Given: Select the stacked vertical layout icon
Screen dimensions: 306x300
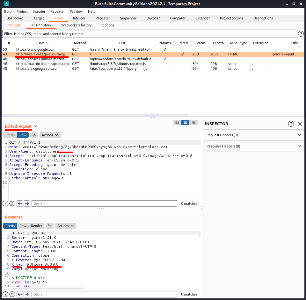Looking at the screenshot, I should point(186,123).
